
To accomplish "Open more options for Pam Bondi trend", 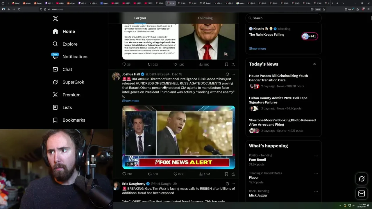I will coord(316,156).
